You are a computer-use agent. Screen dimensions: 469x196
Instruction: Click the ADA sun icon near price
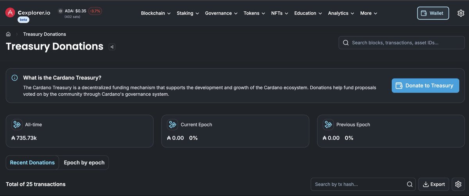(60, 11)
